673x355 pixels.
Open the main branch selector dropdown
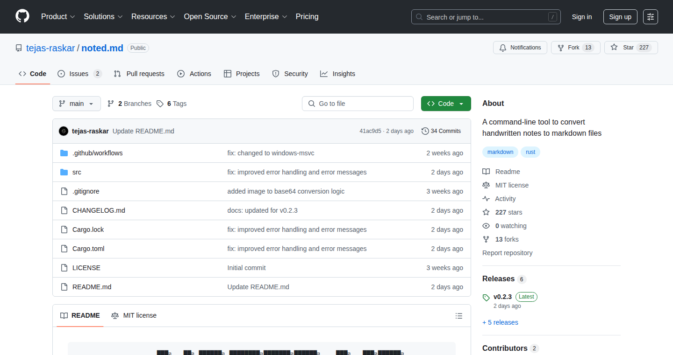(x=77, y=104)
